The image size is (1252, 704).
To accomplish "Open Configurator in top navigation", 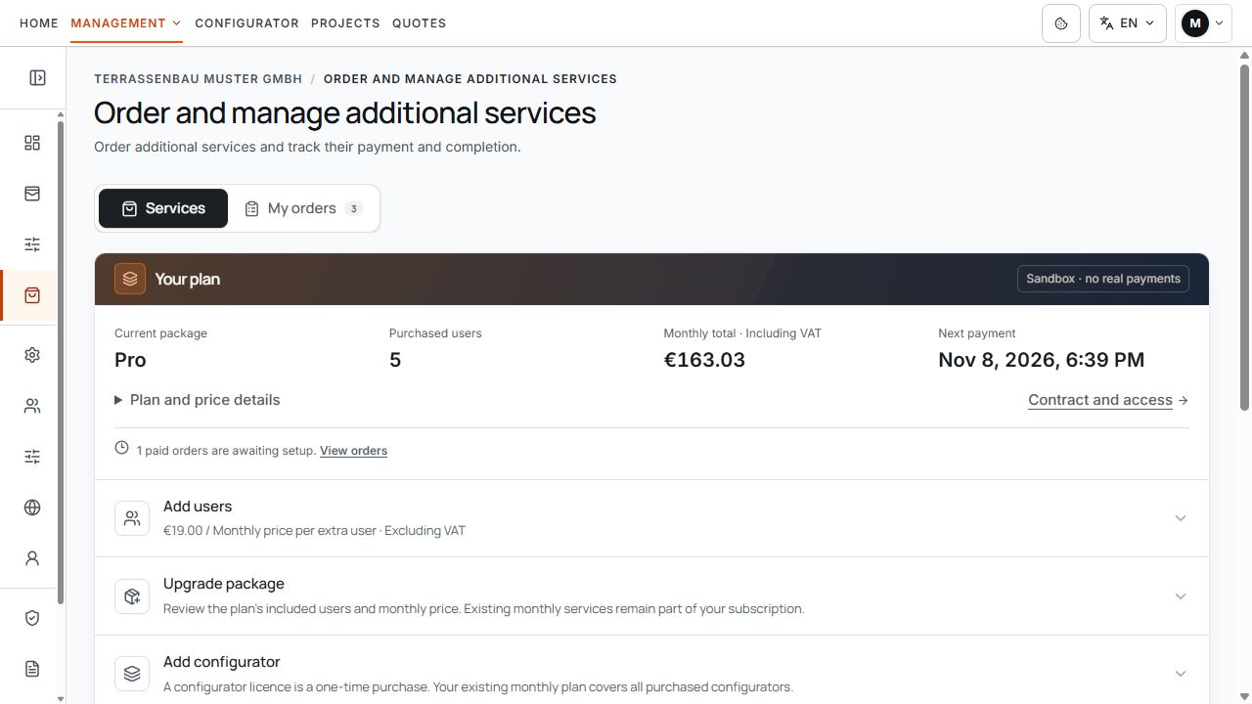I will pyautogui.click(x=246, y=23).
